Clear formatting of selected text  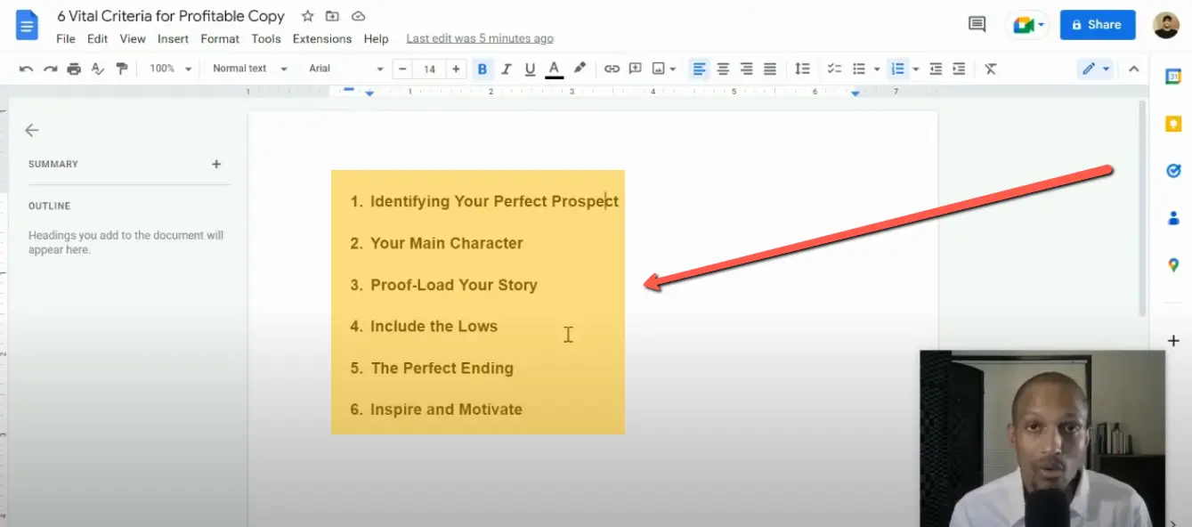990,68
